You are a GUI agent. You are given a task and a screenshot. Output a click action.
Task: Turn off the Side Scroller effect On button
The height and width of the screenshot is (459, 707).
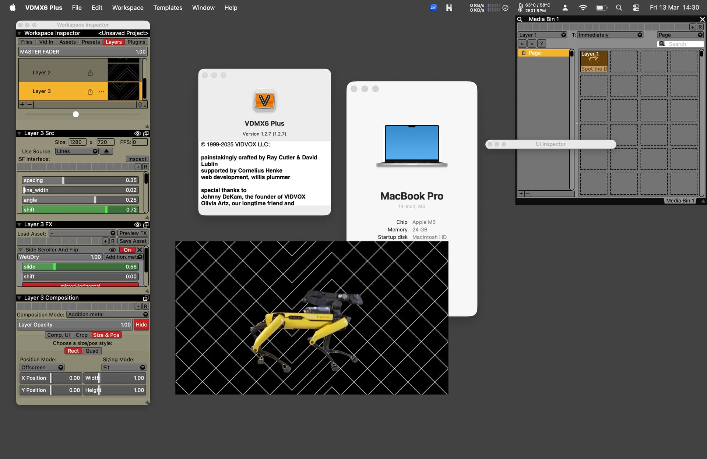(127, 250)
